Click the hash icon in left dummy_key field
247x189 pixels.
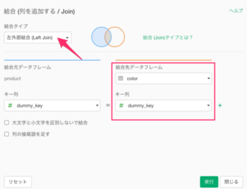click(x=10, y=105)
